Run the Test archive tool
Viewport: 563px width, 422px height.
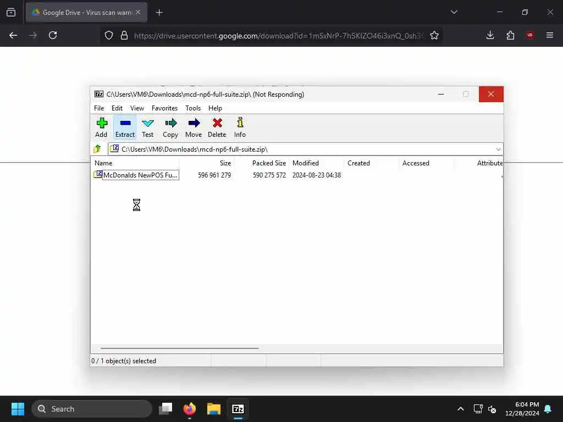click(147, 127)
